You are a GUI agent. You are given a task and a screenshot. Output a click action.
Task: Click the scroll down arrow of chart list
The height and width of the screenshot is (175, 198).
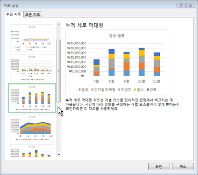[x=59, y=155]
